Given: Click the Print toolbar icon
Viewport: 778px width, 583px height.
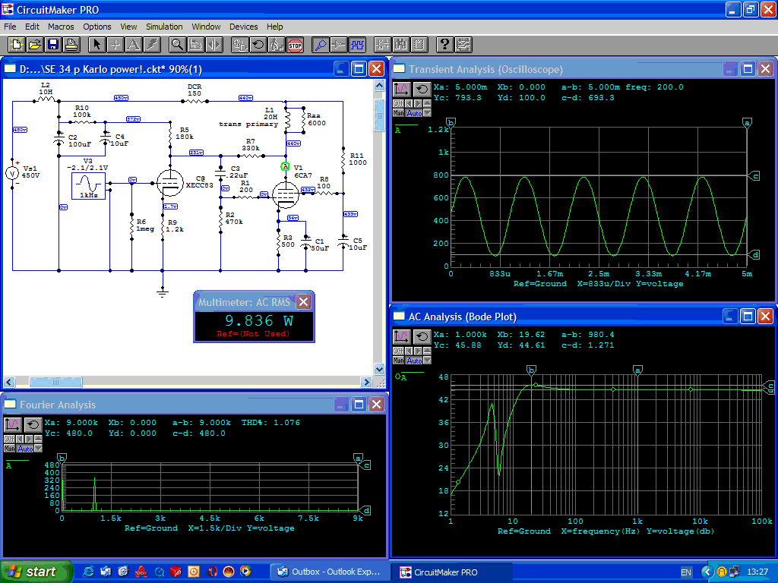Looking at the screenshot, I should pyautogui.click(x=71, y=45).
